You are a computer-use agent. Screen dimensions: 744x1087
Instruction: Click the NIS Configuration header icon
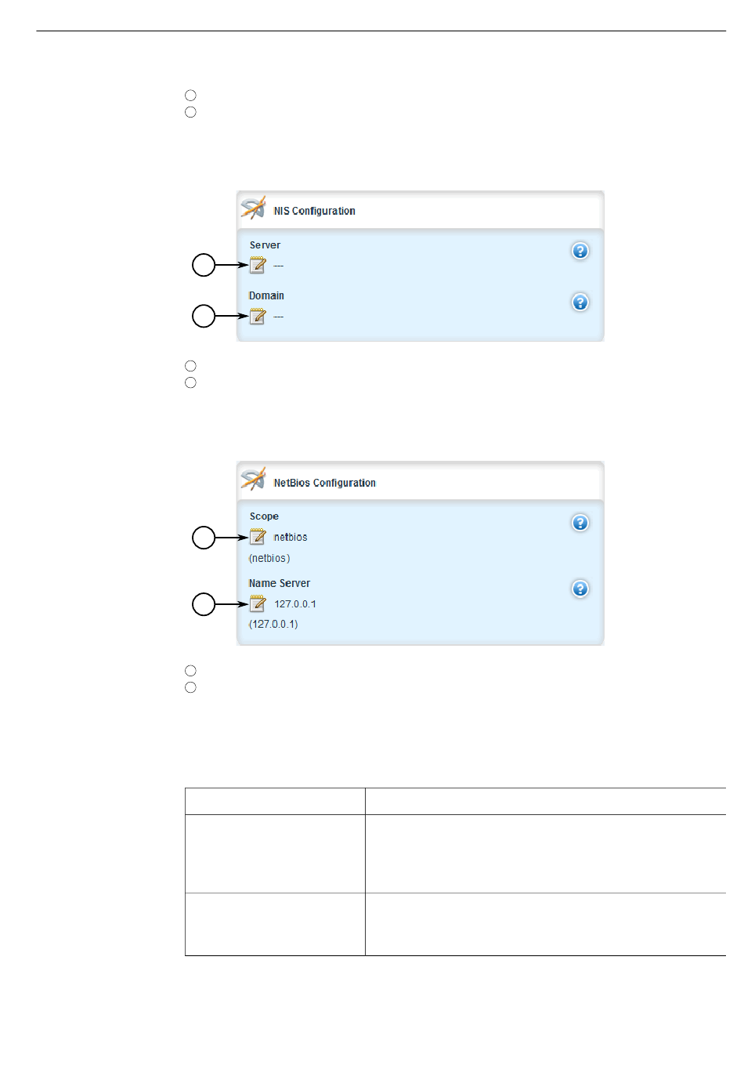(253, 208)
